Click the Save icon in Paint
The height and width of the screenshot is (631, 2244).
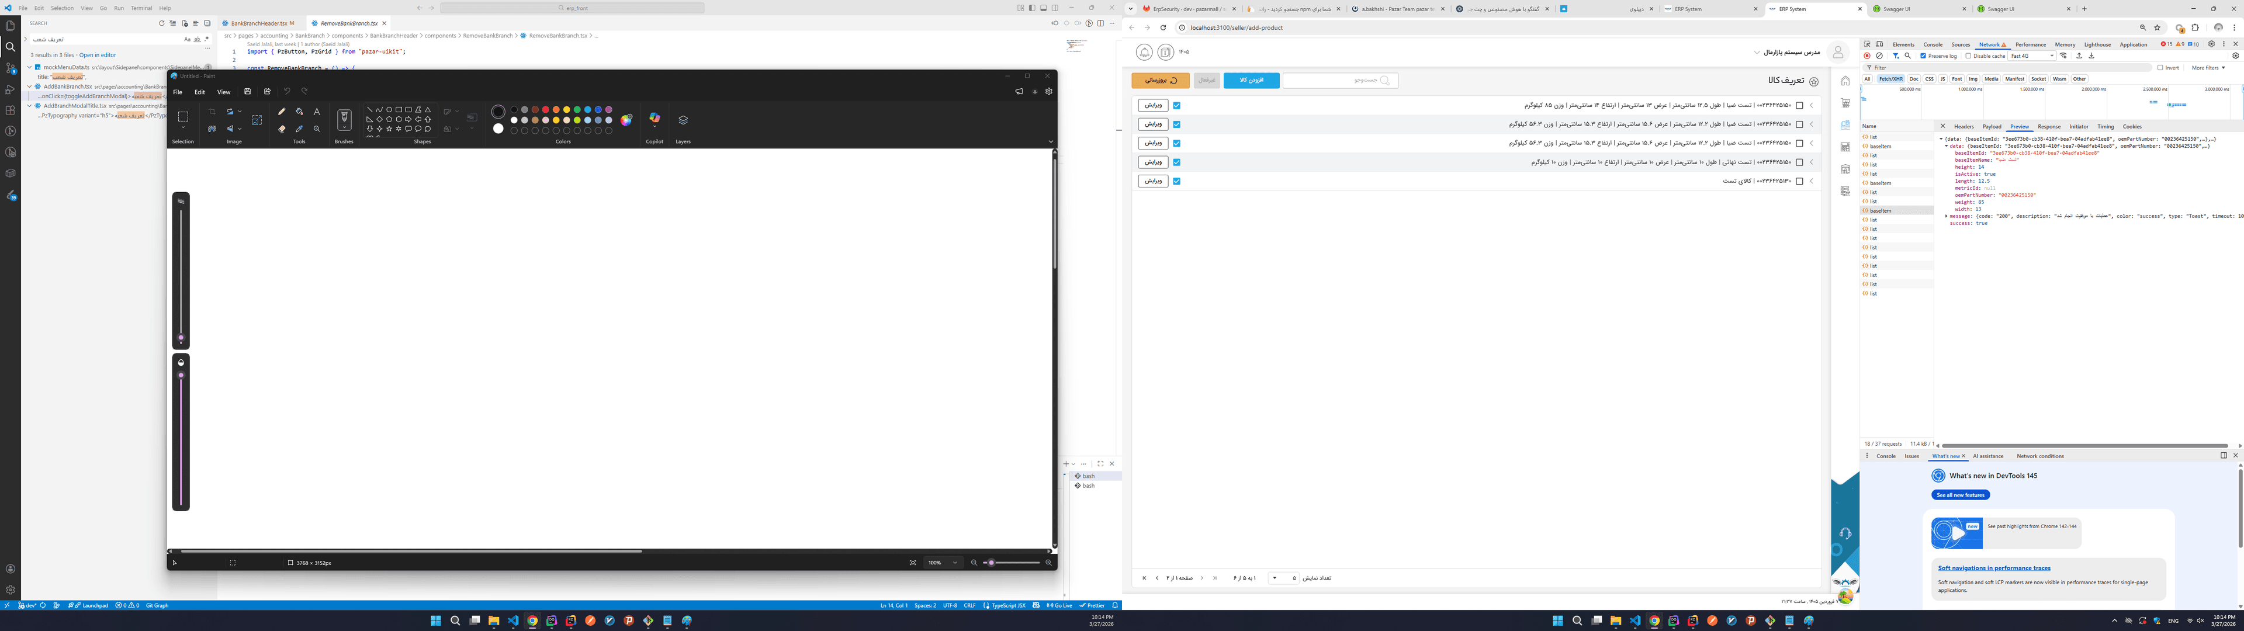[247, 92]
